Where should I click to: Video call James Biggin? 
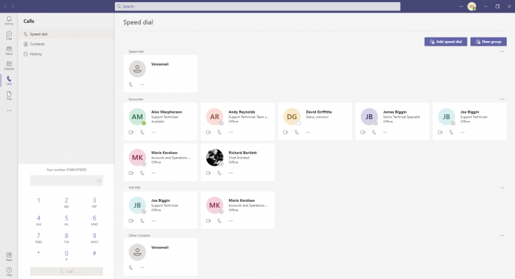[363, 132]
